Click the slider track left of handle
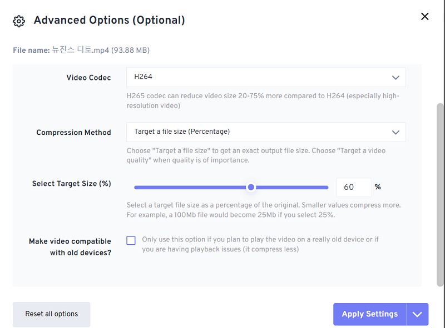 pyautogui.click(x=189, y=187)
